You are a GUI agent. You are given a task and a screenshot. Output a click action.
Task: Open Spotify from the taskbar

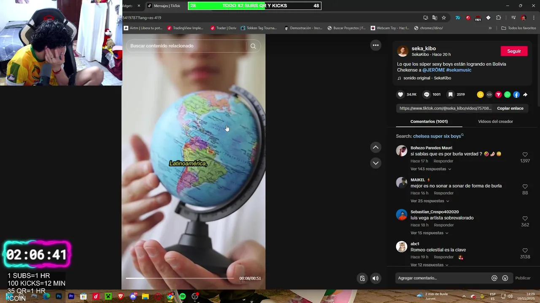183,297
